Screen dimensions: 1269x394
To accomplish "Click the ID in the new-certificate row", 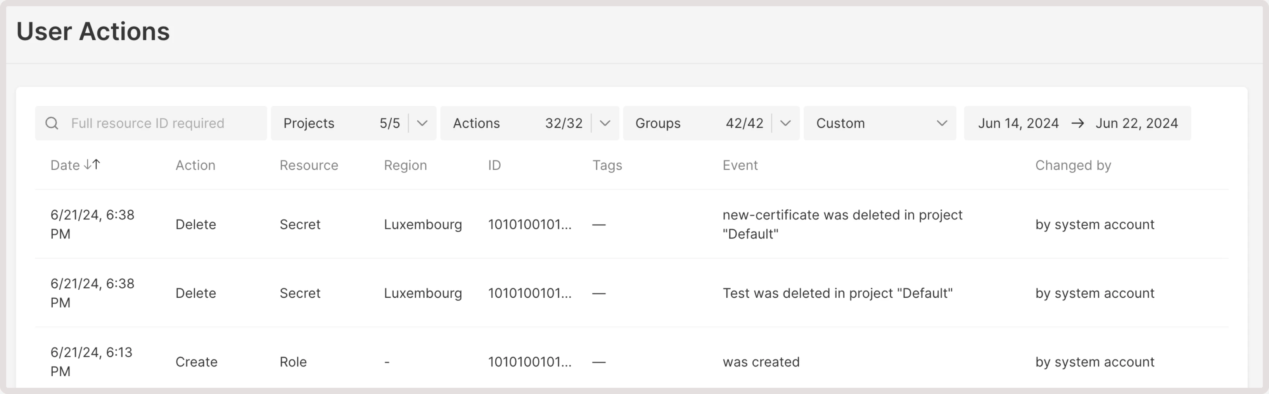I will (x=529, y=225).
